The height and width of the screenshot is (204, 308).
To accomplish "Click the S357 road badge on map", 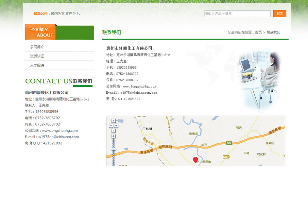I will point(226,157).
